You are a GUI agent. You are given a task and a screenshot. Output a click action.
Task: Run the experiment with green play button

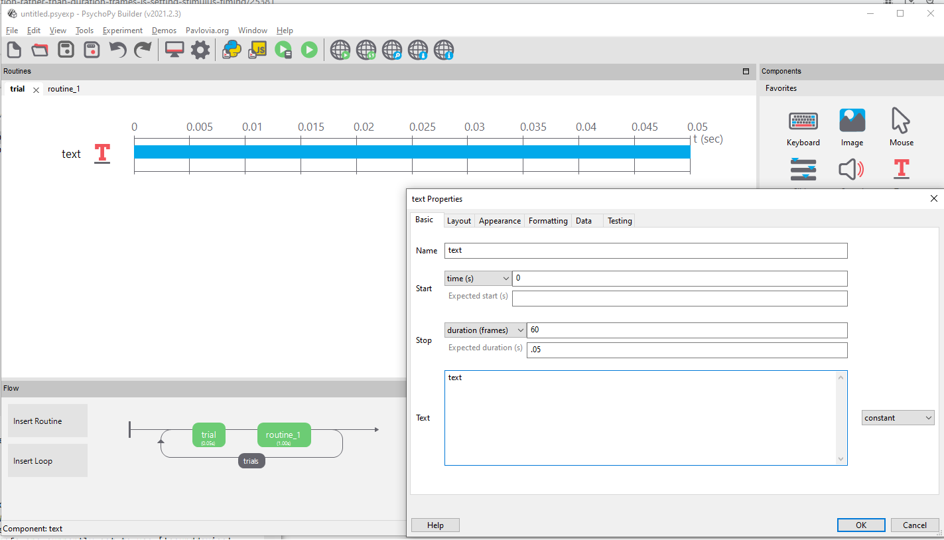pos(309,50)
